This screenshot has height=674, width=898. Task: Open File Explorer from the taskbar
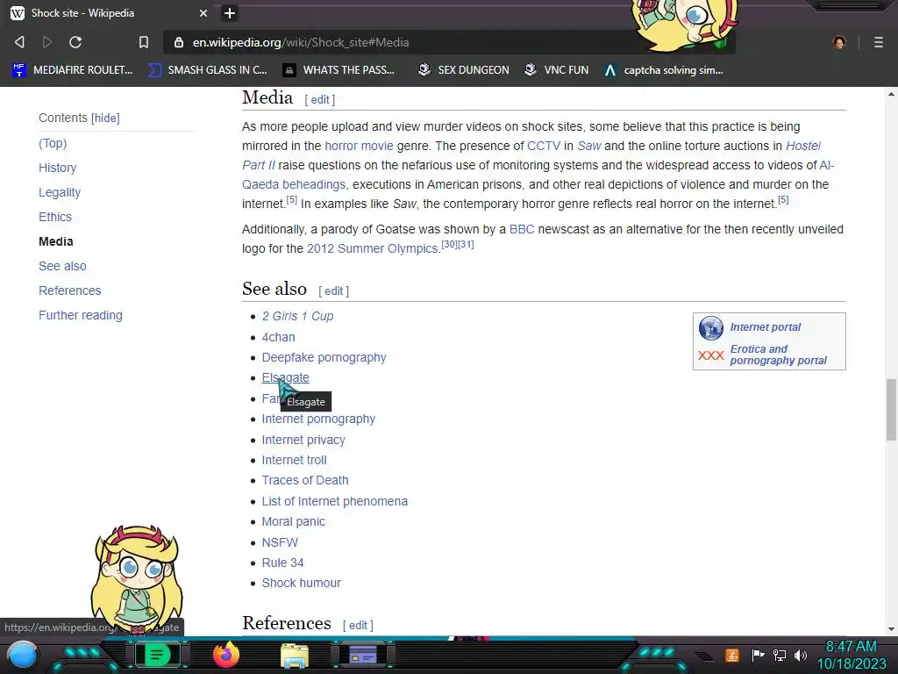coord(295,656)
